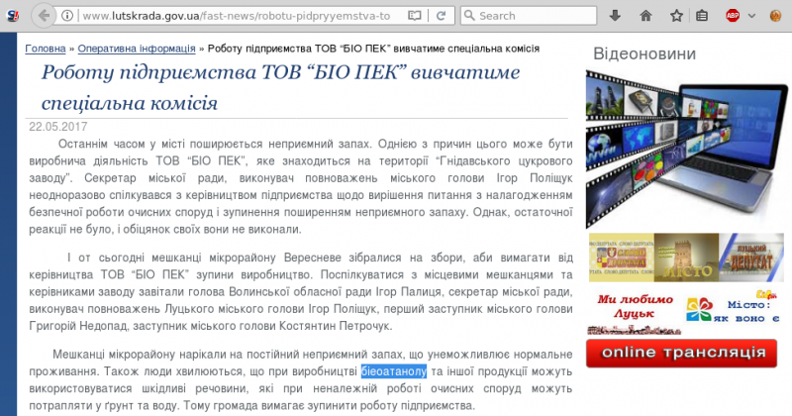Open Оперативна інформація breadcrumb link
The height and width of the screenshot is (416, 792).
(137, 49)
